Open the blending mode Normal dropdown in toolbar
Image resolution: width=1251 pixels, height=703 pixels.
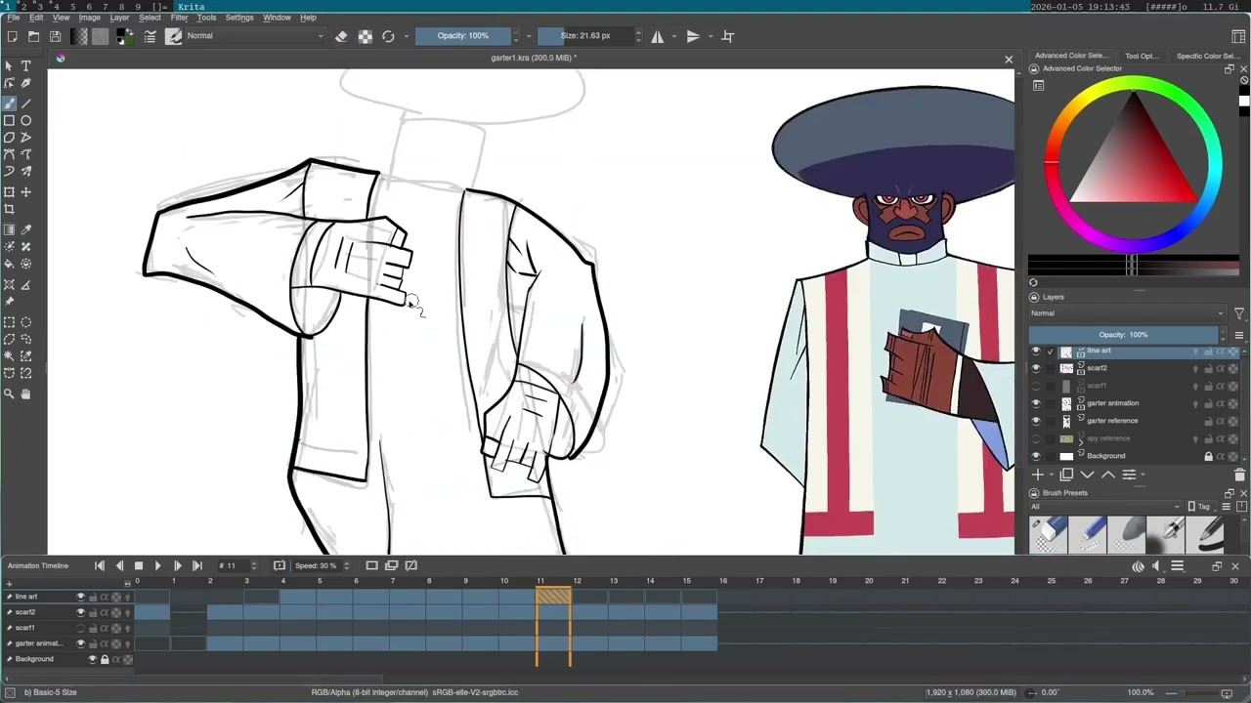coord(255,36)
